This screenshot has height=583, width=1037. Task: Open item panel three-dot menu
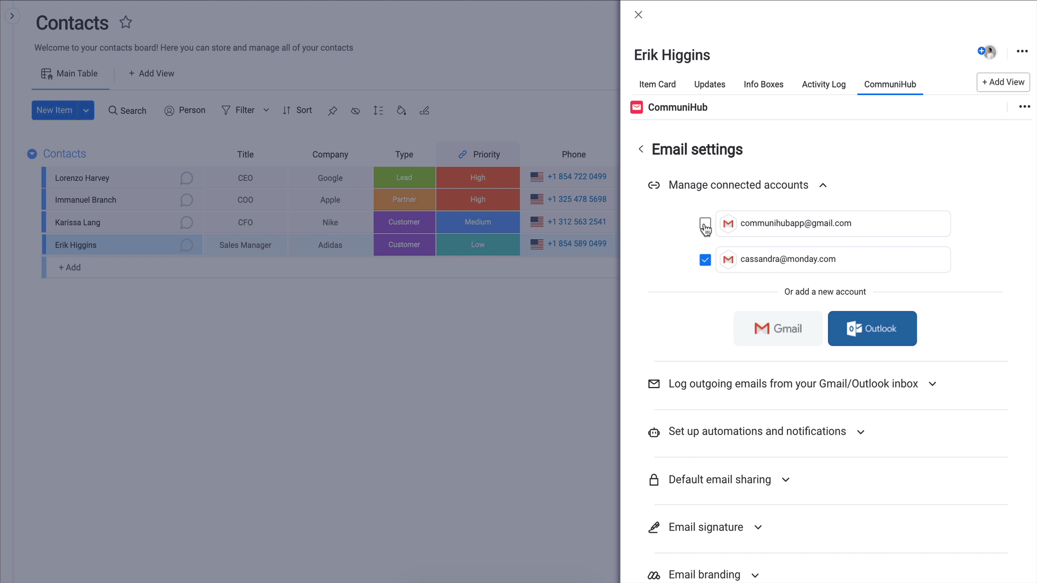(1022, 51)
